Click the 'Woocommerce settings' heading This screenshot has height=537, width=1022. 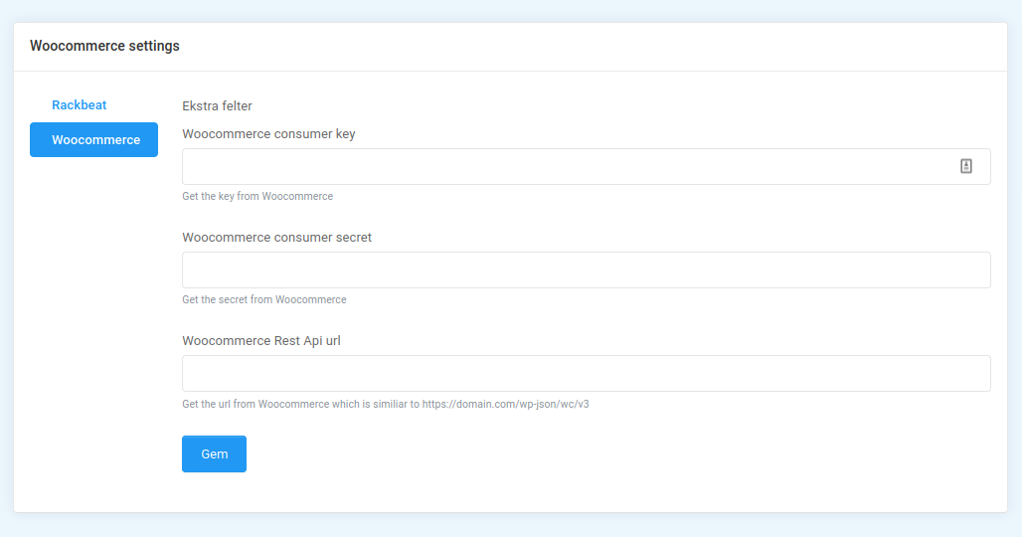coord(104,46)
